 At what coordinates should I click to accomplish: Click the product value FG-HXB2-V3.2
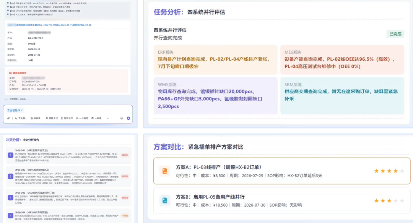click(36, 38)
